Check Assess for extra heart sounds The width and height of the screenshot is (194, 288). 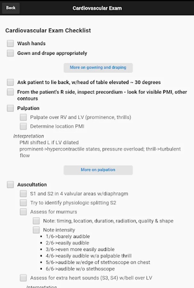pos(23,278)
